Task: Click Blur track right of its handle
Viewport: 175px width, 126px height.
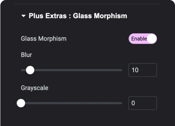Action: click(x=78, y=70)
